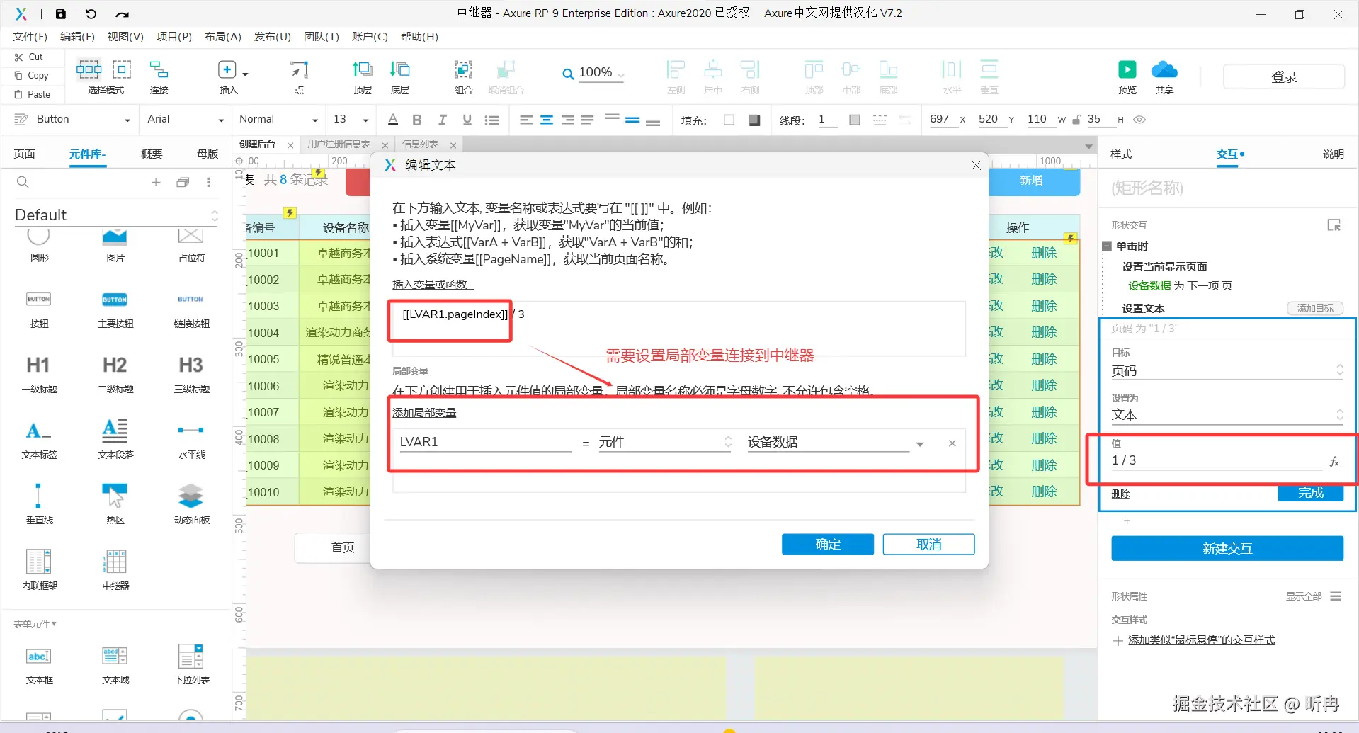Click the Cut command
The image size is (1359, 733).
coord(29,57)
